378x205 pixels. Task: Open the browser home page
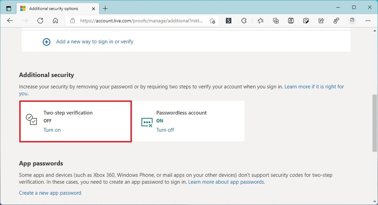[55, 21]
